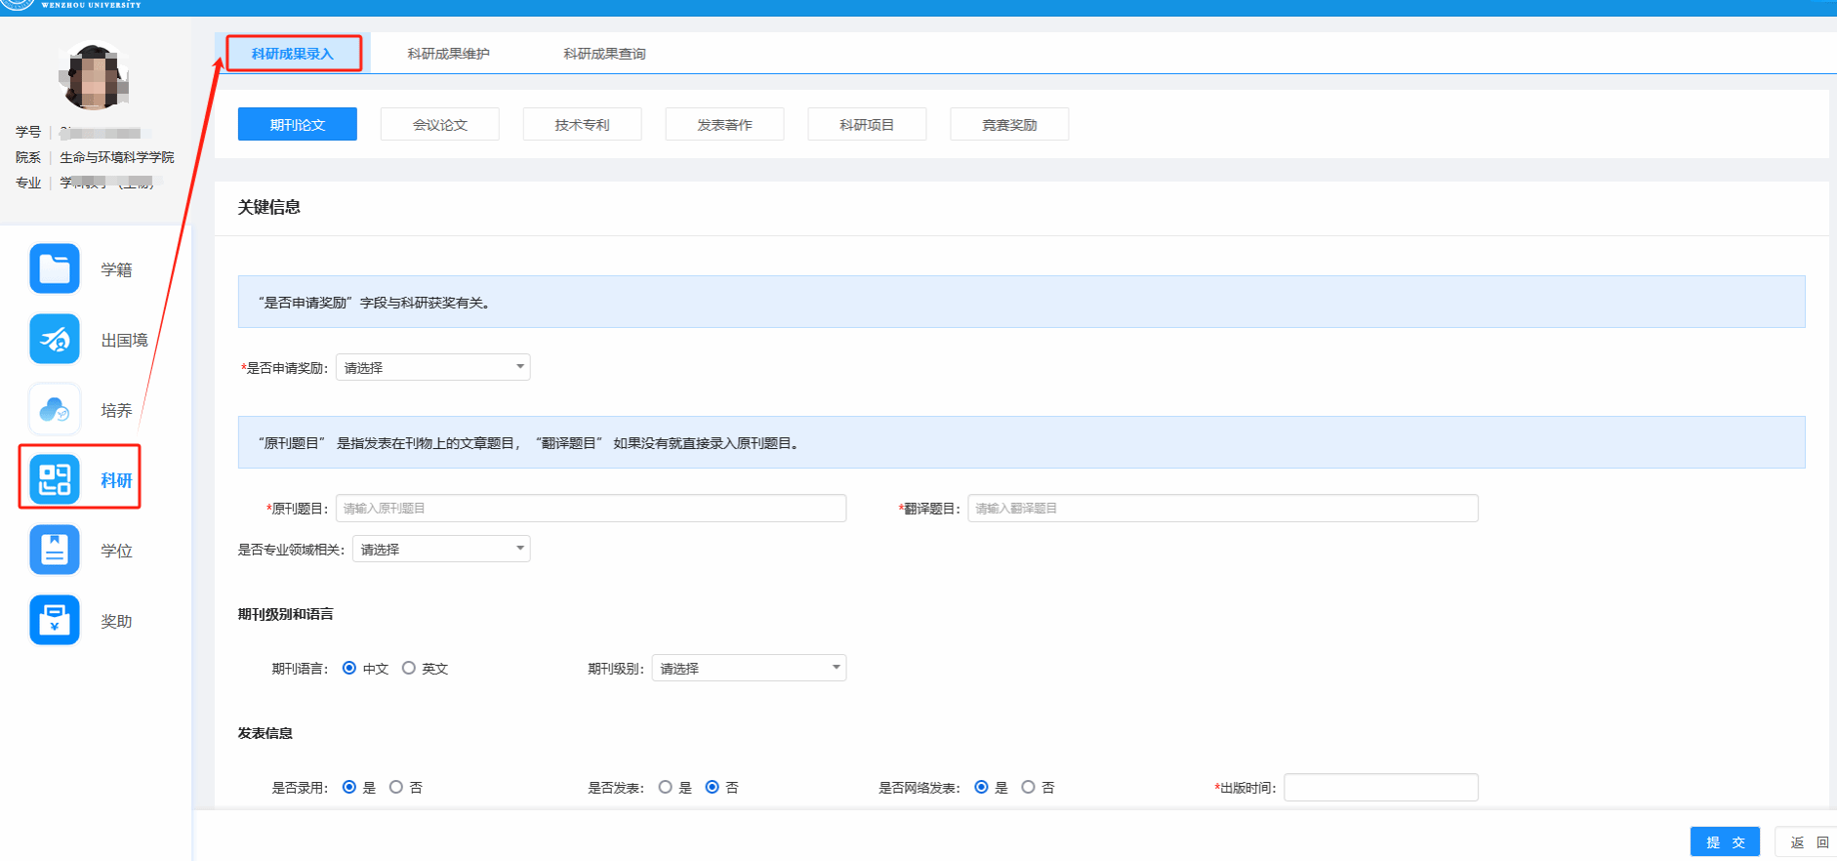Viewport: 1837px width, 861px height.
Task: Click the 原刊题目 input field
Action: [x=591, y=509]
